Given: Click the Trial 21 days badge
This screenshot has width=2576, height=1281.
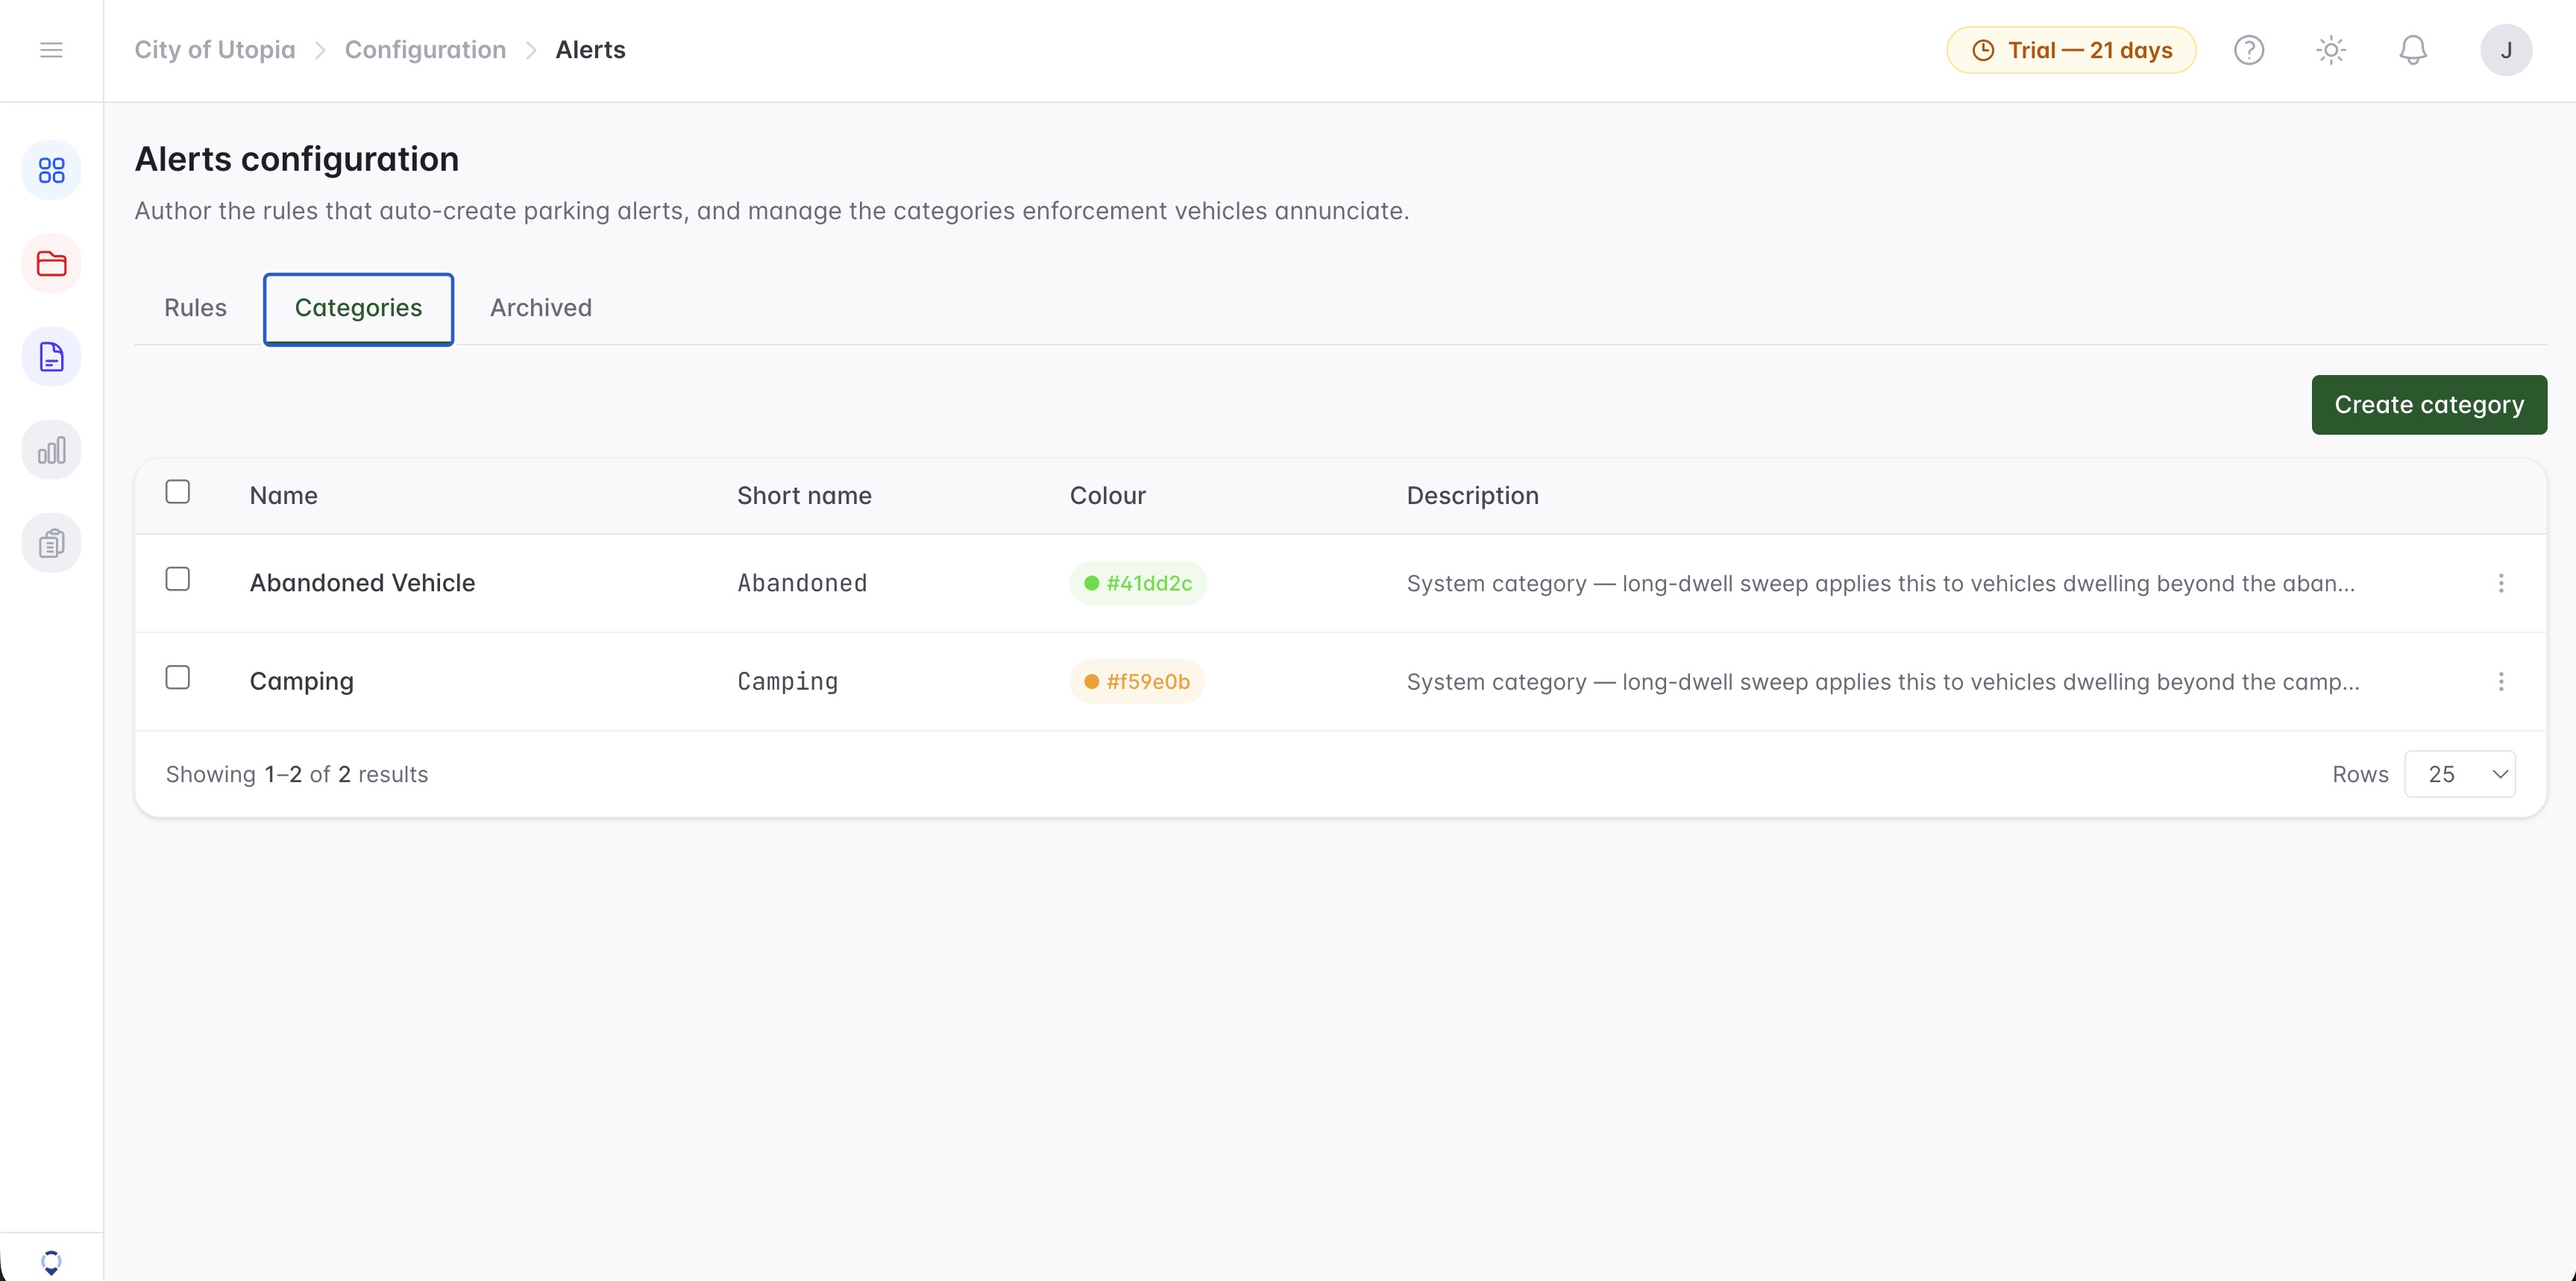Looking at the screenshot, I should (2071, 50).
